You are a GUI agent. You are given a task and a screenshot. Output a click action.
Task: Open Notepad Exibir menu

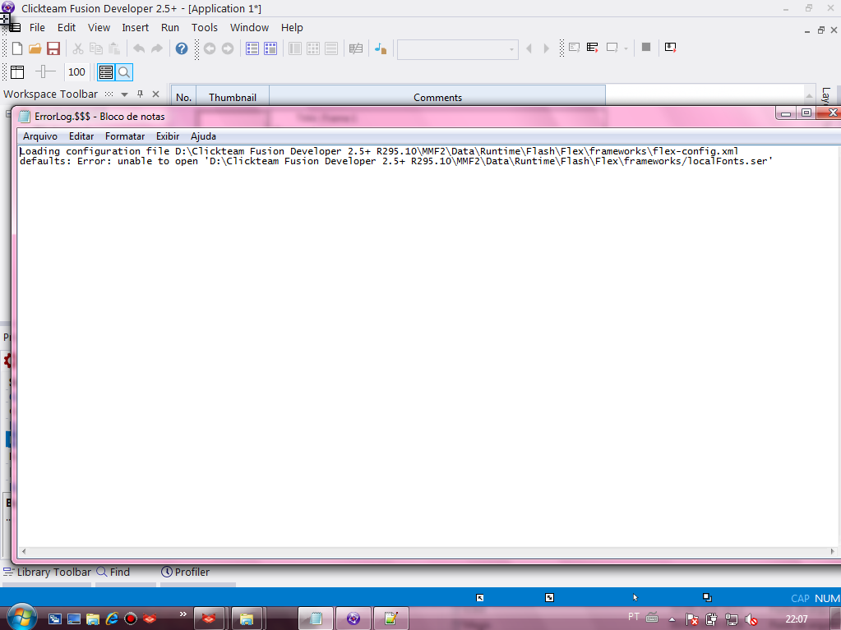[x=168, y=136]
